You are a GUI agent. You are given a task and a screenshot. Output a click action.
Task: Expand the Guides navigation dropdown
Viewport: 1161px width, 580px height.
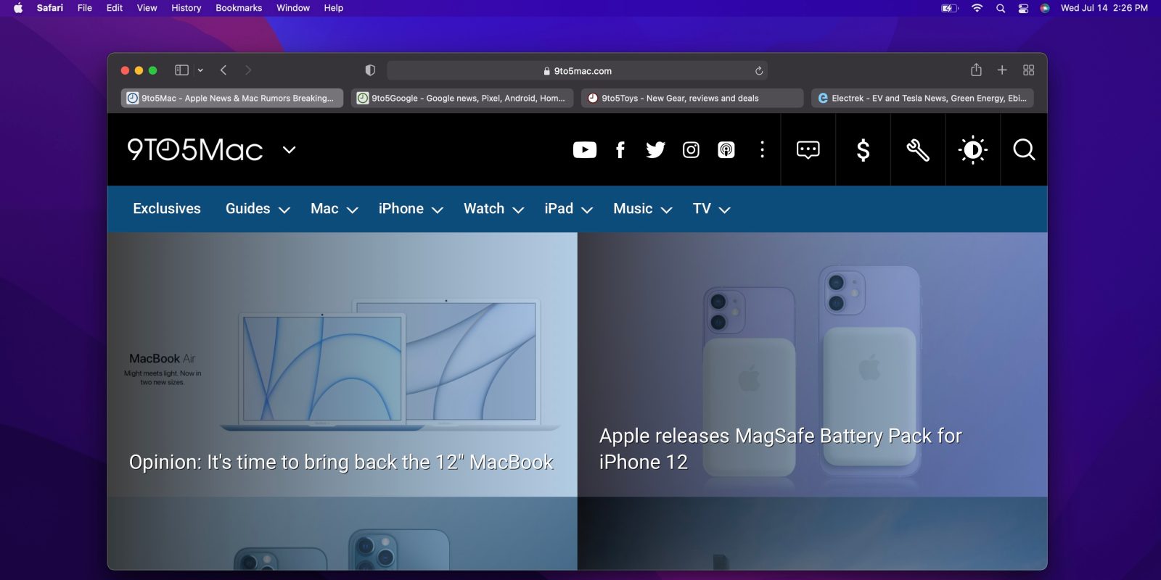(258, 209)
